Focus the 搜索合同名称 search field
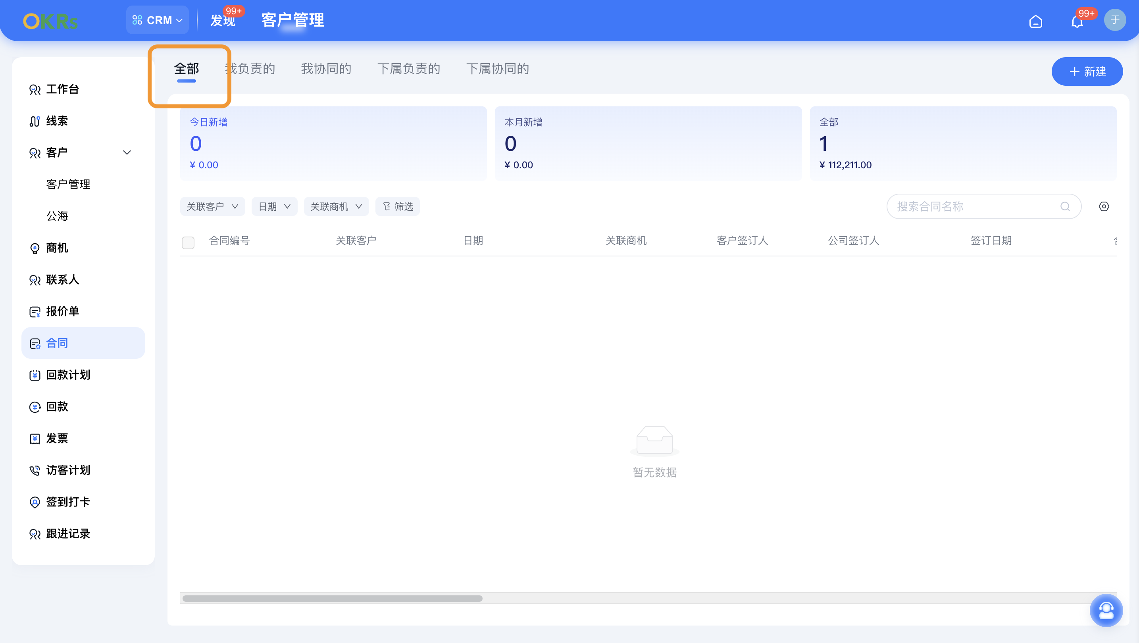The width and height of the screenshot is (1139, 643). [x=984, y=206]
